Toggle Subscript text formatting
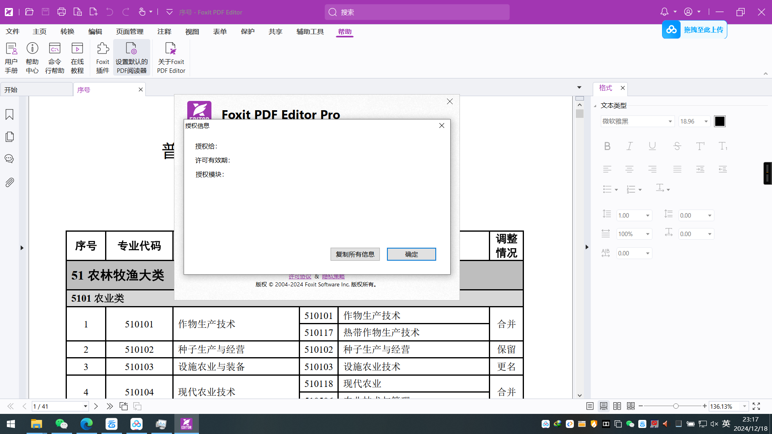 [723, 146]
